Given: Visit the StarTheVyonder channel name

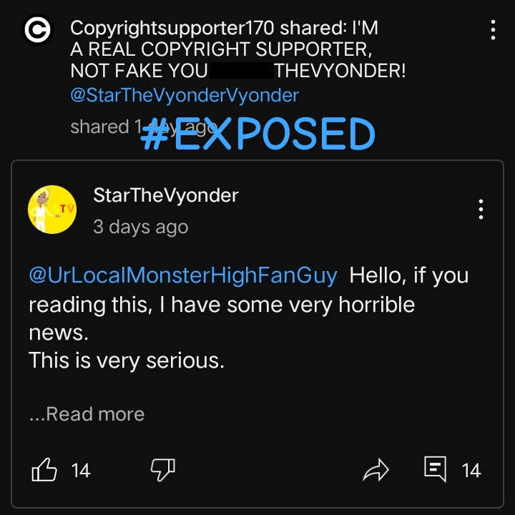Looking at the screenshot, I should [166, 195].
